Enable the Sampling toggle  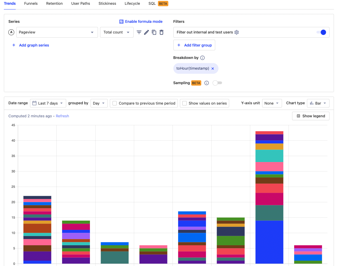click(217, 83)
